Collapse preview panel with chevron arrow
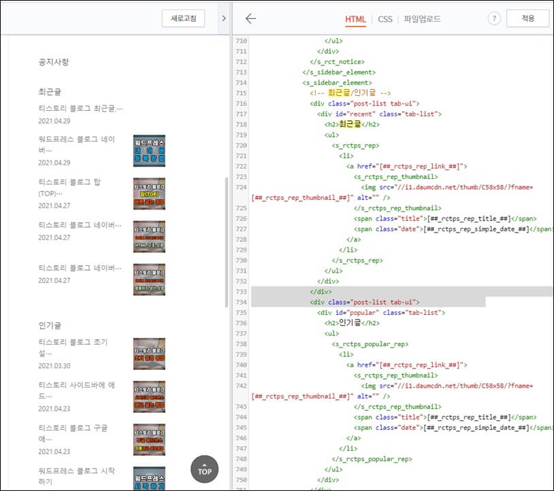 [x=224, y=18]
